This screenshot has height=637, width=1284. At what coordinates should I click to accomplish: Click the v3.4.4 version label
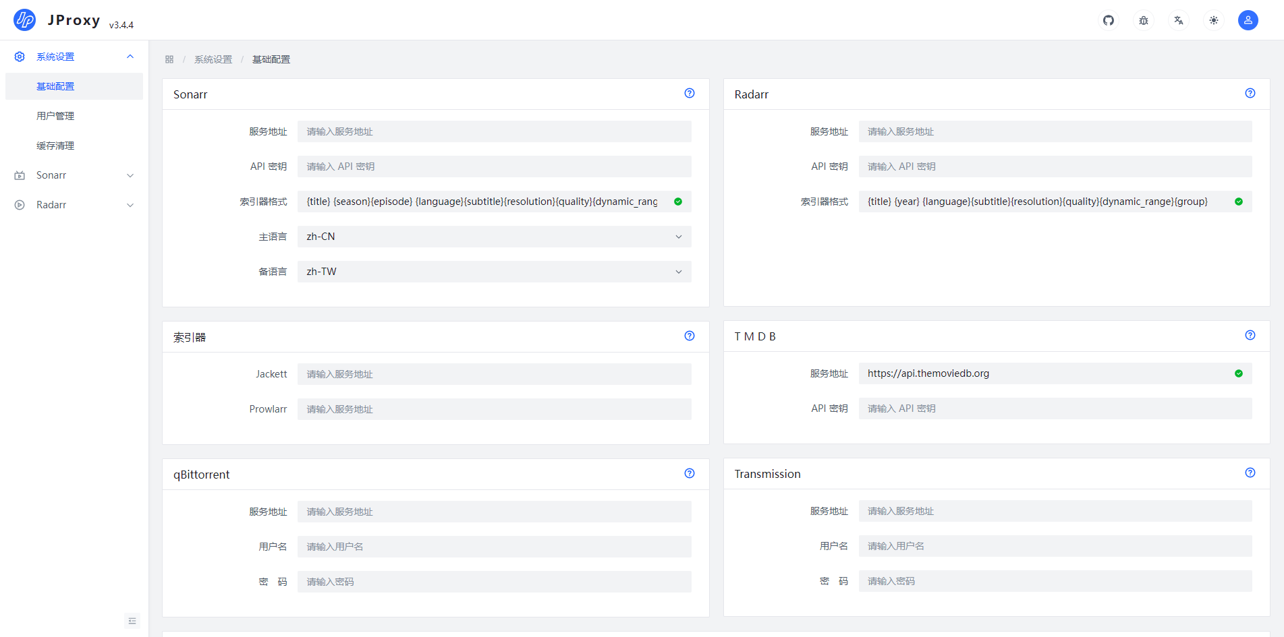click(x=121, y=25)
